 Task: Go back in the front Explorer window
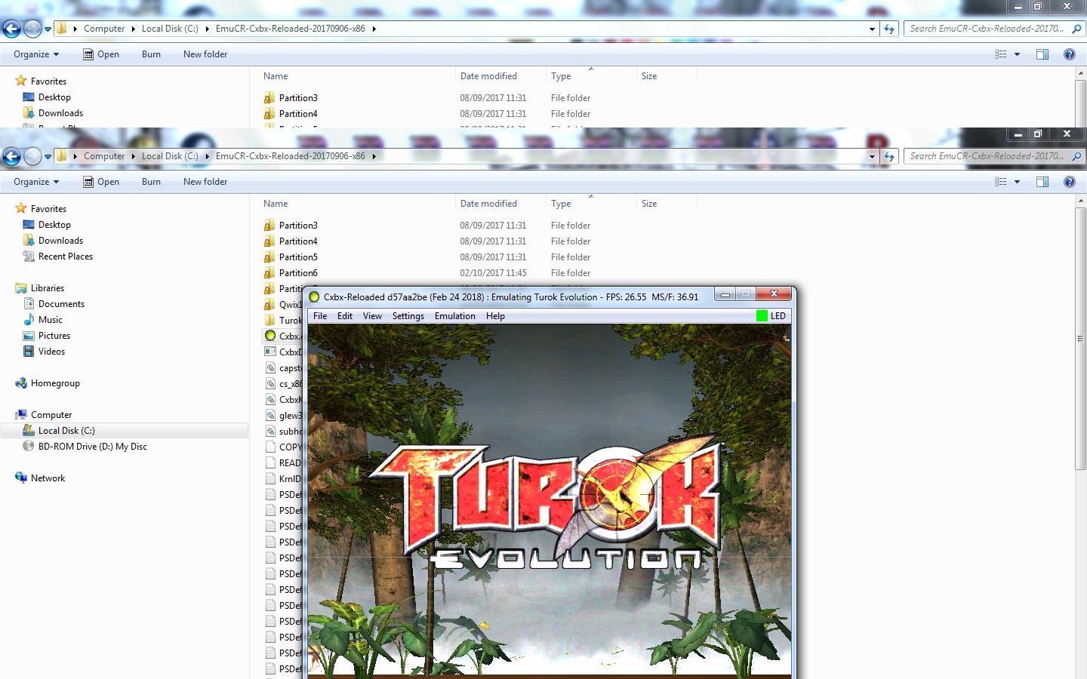[11, 156]
